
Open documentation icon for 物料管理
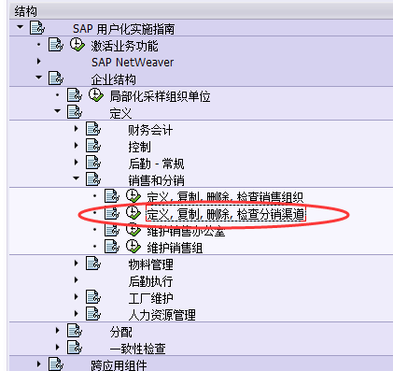(93, 264)
